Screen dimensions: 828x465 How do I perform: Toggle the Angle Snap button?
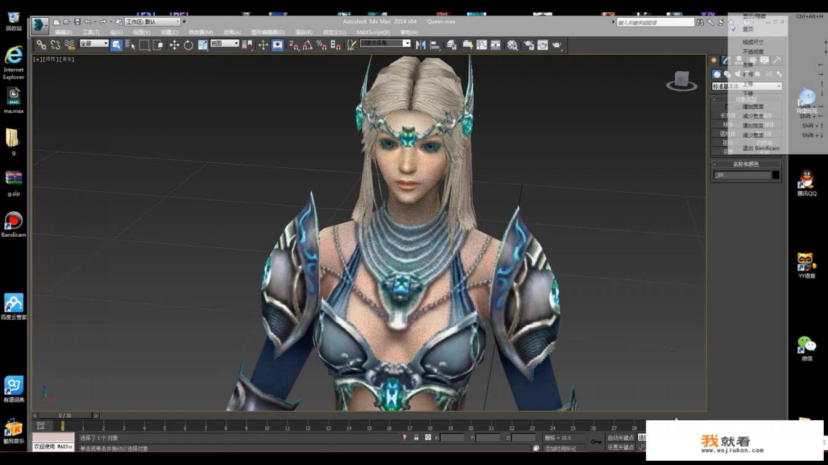point(307,44)
